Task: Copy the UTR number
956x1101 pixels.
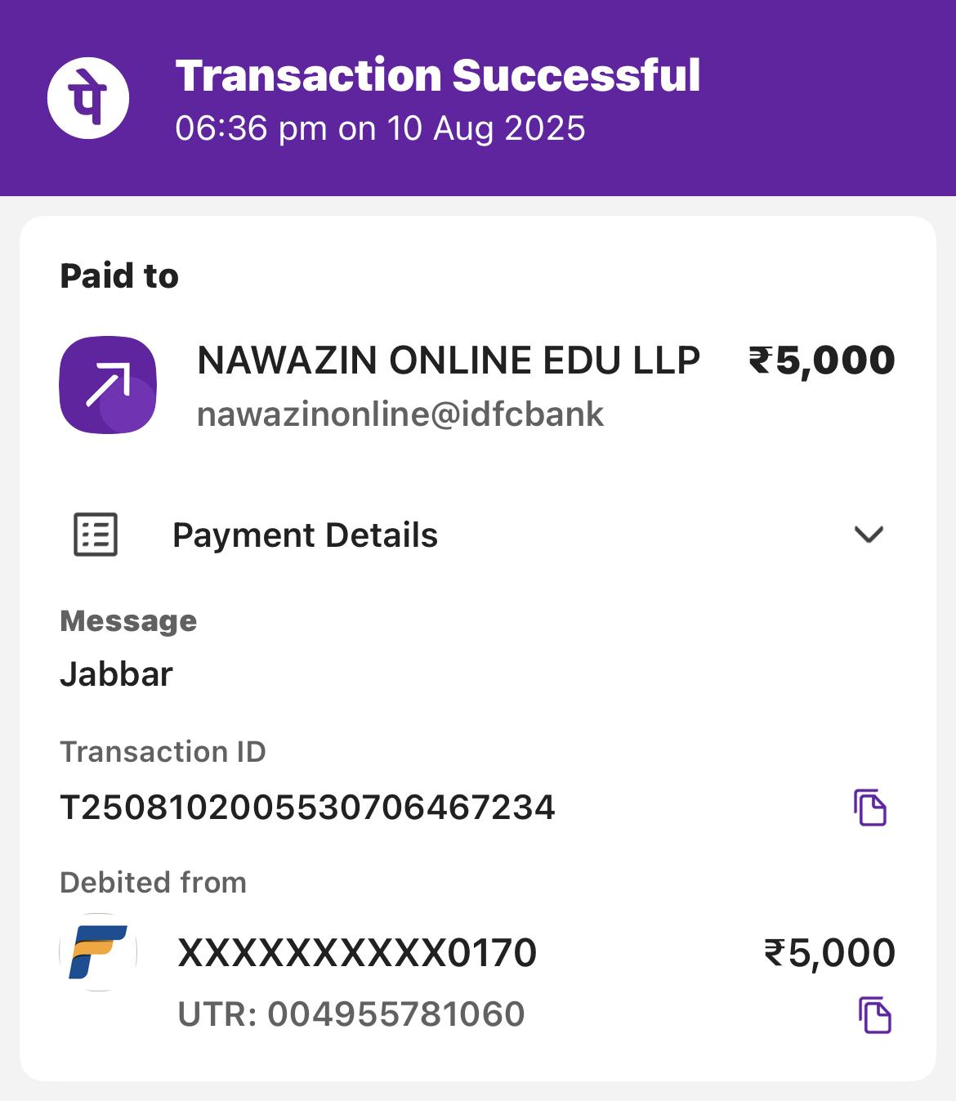Action: 874,1015
